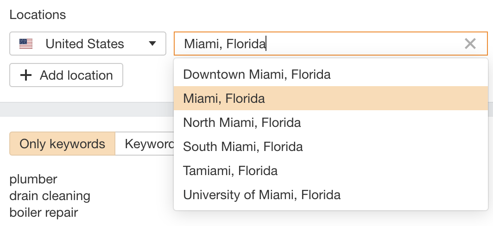Select South Miami, Florida suggestion
Screen dimensions: 493x226
(331, 146)
